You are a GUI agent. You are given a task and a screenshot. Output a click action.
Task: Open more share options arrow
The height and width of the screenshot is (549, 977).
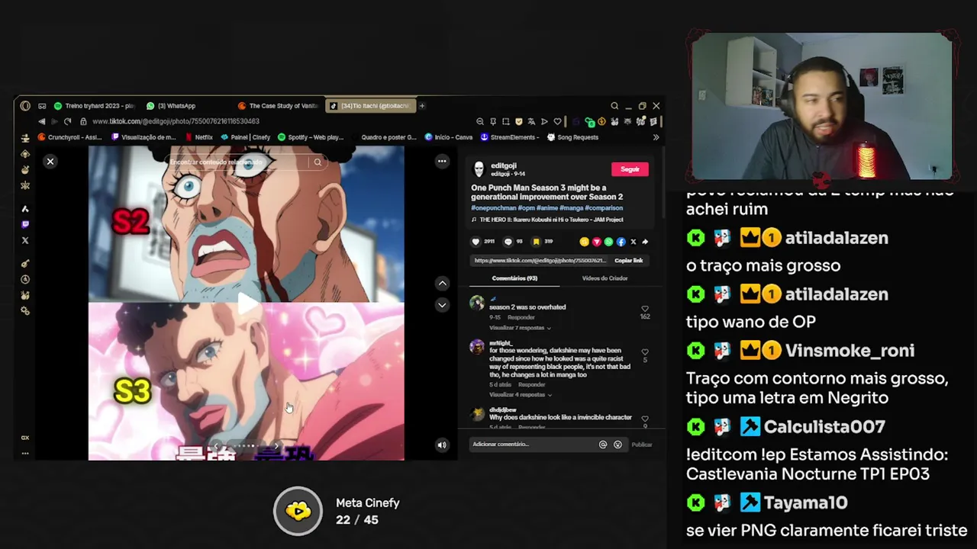tap(645, 242)
